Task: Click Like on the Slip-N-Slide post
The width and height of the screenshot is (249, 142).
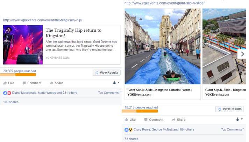Action: tap(130, 120)
